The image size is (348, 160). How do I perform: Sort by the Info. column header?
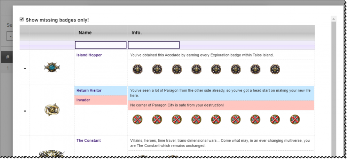136,33
